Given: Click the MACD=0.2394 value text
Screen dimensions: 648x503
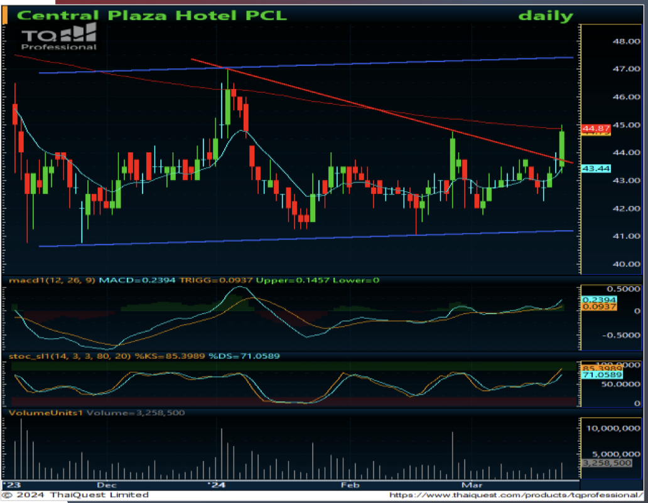Looking at the screenshot, I should tap(138, 280).
